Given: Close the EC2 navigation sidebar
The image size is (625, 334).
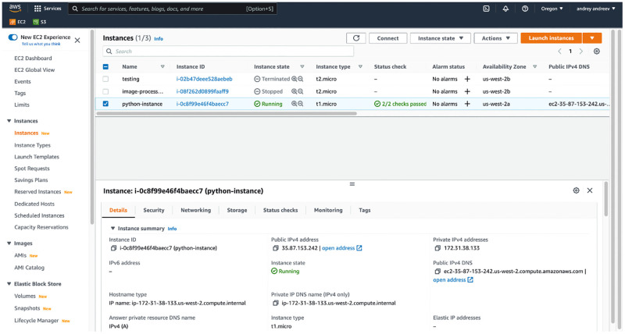Looking at the screenshot, I should click(77, 41).
